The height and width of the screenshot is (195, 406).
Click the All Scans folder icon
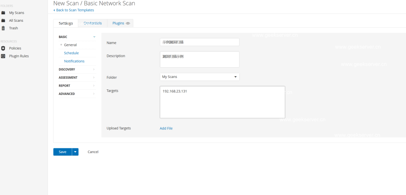click(3, 20)
